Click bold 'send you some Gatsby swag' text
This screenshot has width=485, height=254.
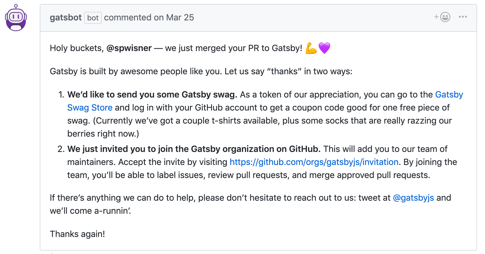pos(152,95)
